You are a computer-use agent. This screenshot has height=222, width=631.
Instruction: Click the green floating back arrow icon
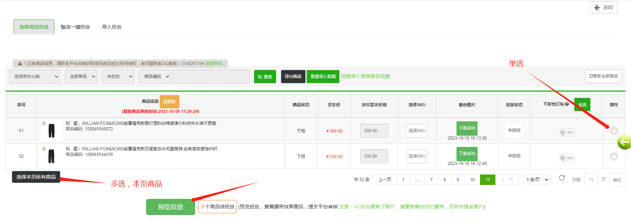624,142
